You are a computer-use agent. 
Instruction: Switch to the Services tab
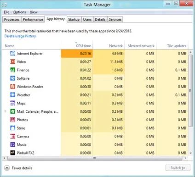click(115, 19)
